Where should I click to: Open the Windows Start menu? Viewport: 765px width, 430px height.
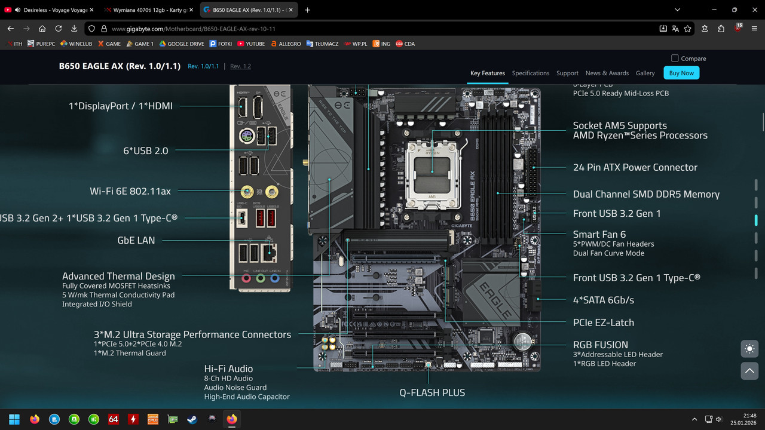click(x=14, y=419)
